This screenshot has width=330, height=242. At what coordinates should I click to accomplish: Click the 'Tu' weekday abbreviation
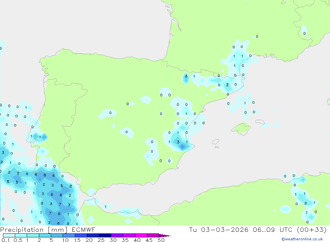[193, 229]
